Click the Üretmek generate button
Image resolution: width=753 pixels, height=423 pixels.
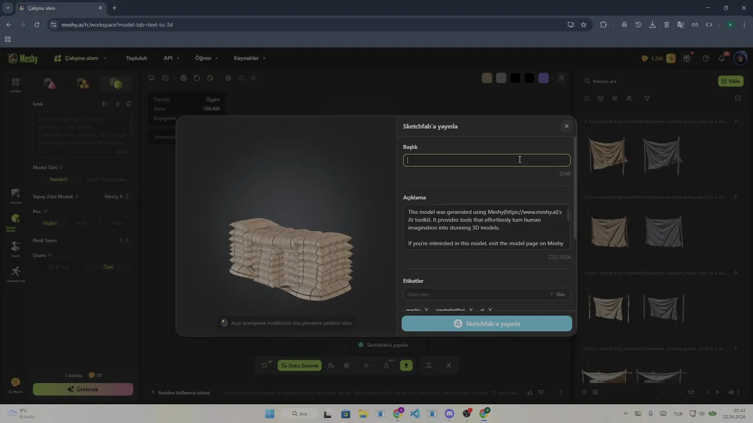point(83,389)
